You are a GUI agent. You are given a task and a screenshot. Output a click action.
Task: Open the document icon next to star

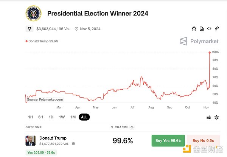(x=202, y=28)
